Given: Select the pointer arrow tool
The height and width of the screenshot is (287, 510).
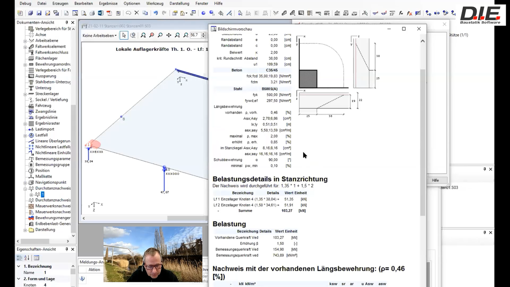Looking at the screenshot, I should 124,35.
